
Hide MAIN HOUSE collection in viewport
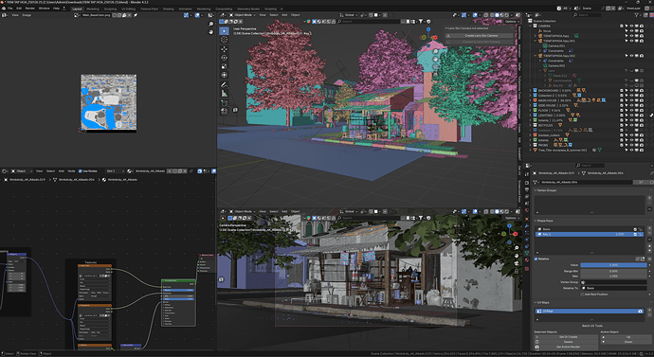tap(631, 100)
